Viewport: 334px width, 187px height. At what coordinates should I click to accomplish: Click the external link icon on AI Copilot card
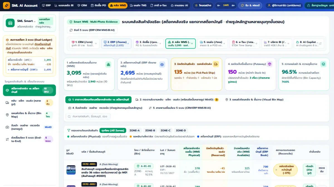pyautogui.click(x=320, y=43)
